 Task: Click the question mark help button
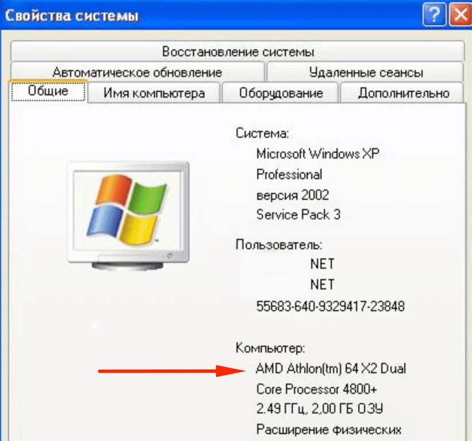click(434, 14)
